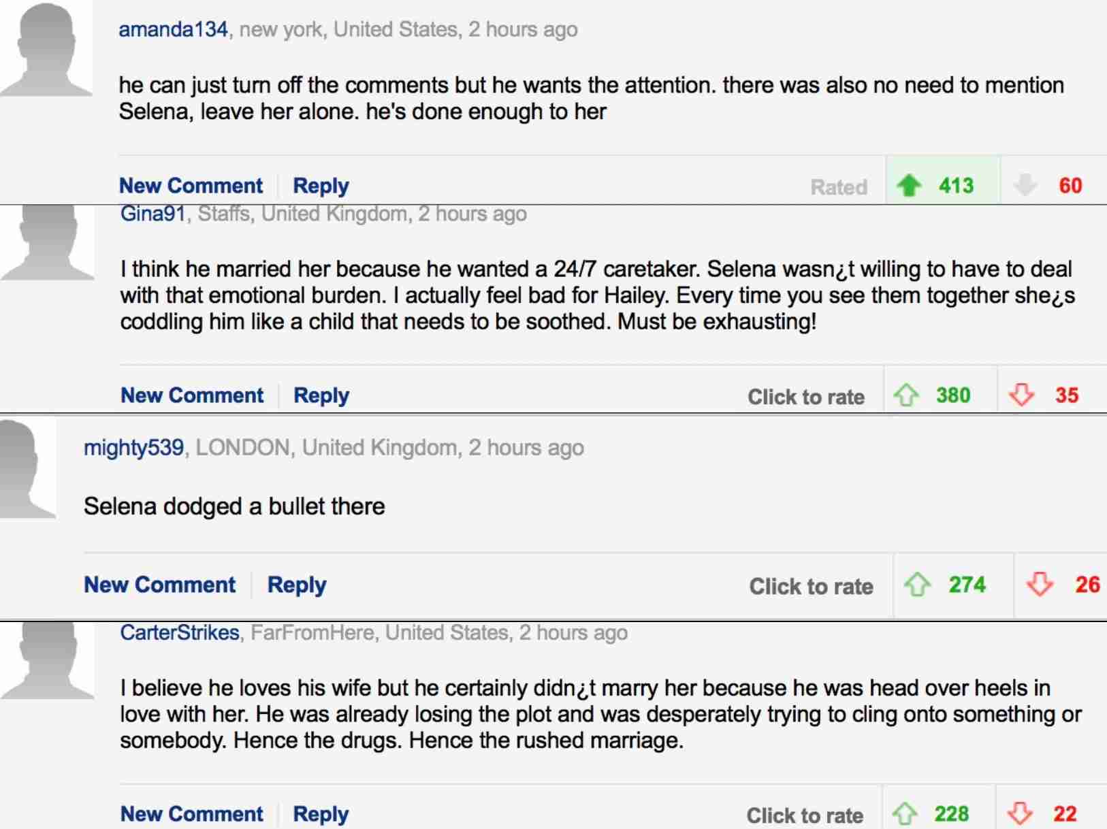The height and width of the screenshot is (829, 1107).
Task: Reply to amanda134's comment
Action: 321,186
